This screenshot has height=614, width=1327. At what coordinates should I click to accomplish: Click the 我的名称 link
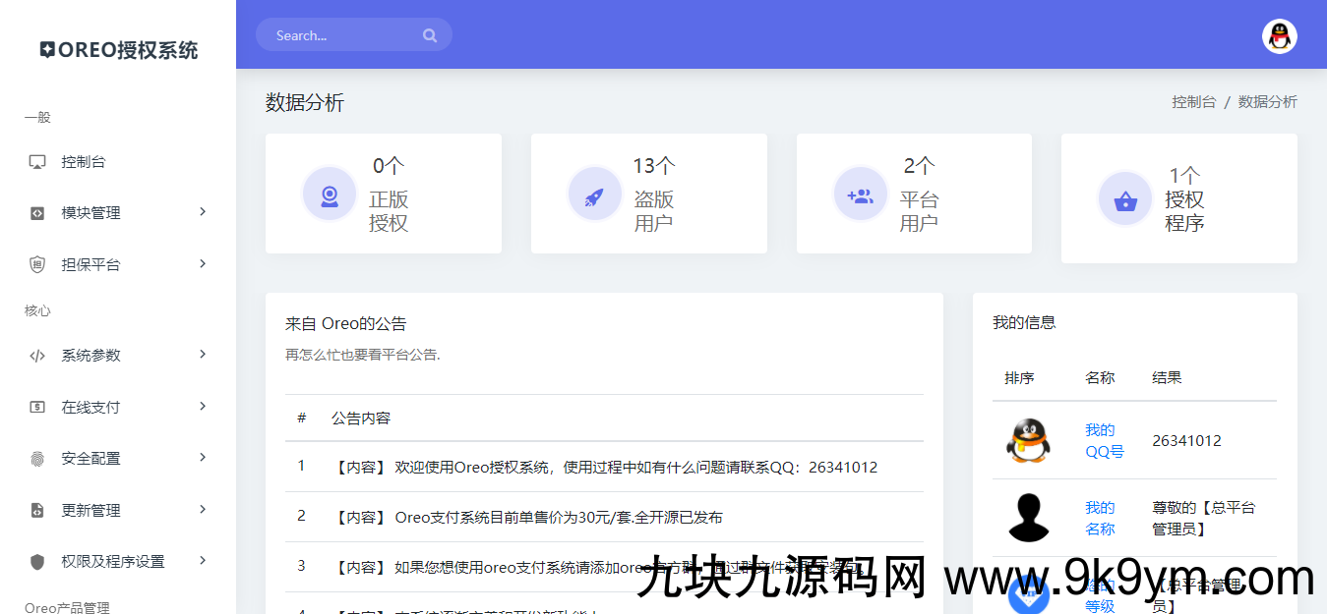click(x=1099, y=518)
